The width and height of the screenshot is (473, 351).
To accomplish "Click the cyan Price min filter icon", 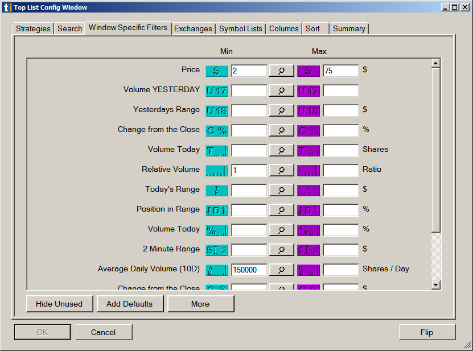I will (217, 71).
